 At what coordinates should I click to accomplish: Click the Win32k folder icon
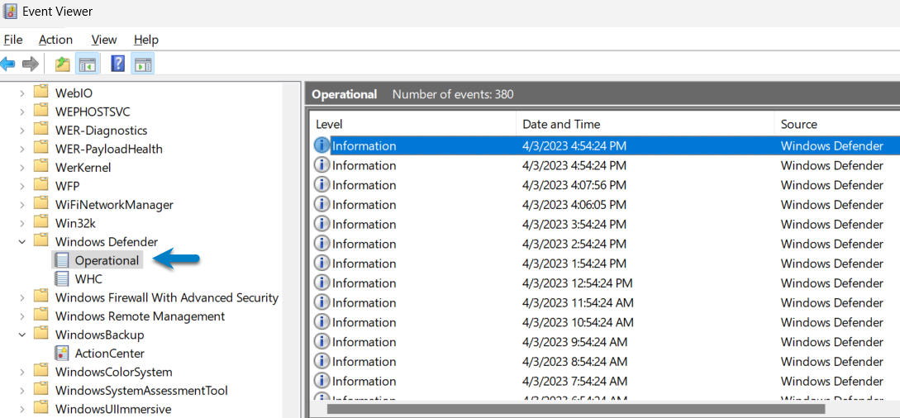coord(40,222)
